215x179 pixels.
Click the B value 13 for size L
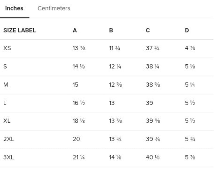[112, 103]
